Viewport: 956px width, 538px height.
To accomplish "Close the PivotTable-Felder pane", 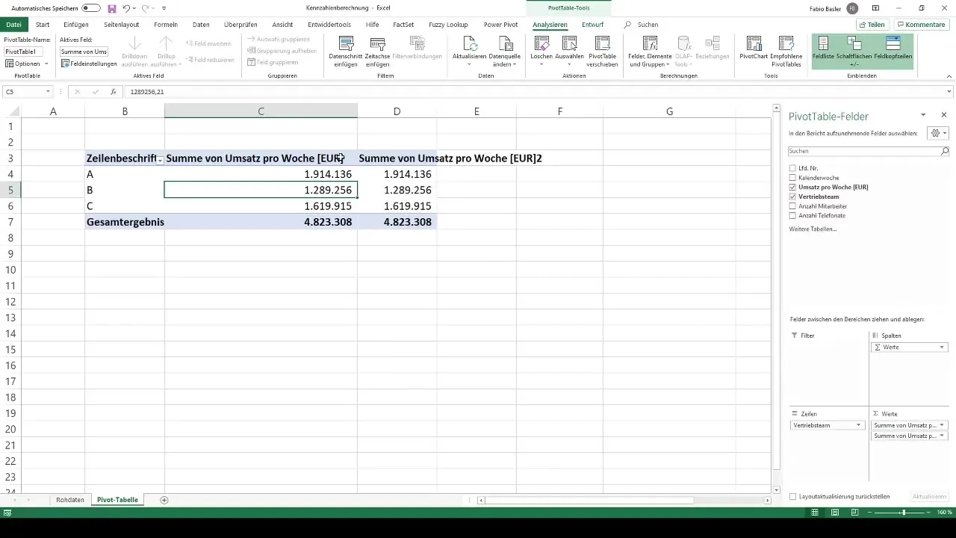I will pyautogui.click(x=944, y=115).
